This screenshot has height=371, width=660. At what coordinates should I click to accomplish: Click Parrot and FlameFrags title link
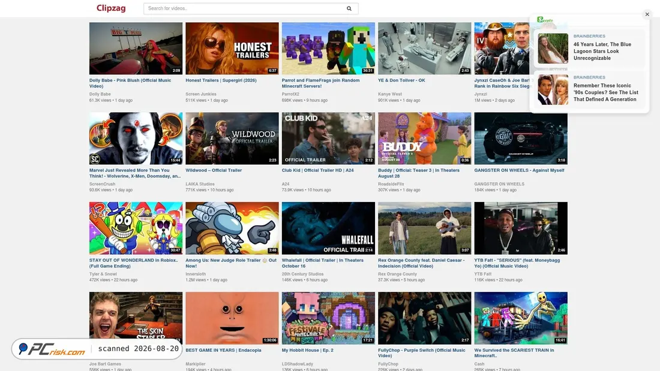[x=321, y=83]
